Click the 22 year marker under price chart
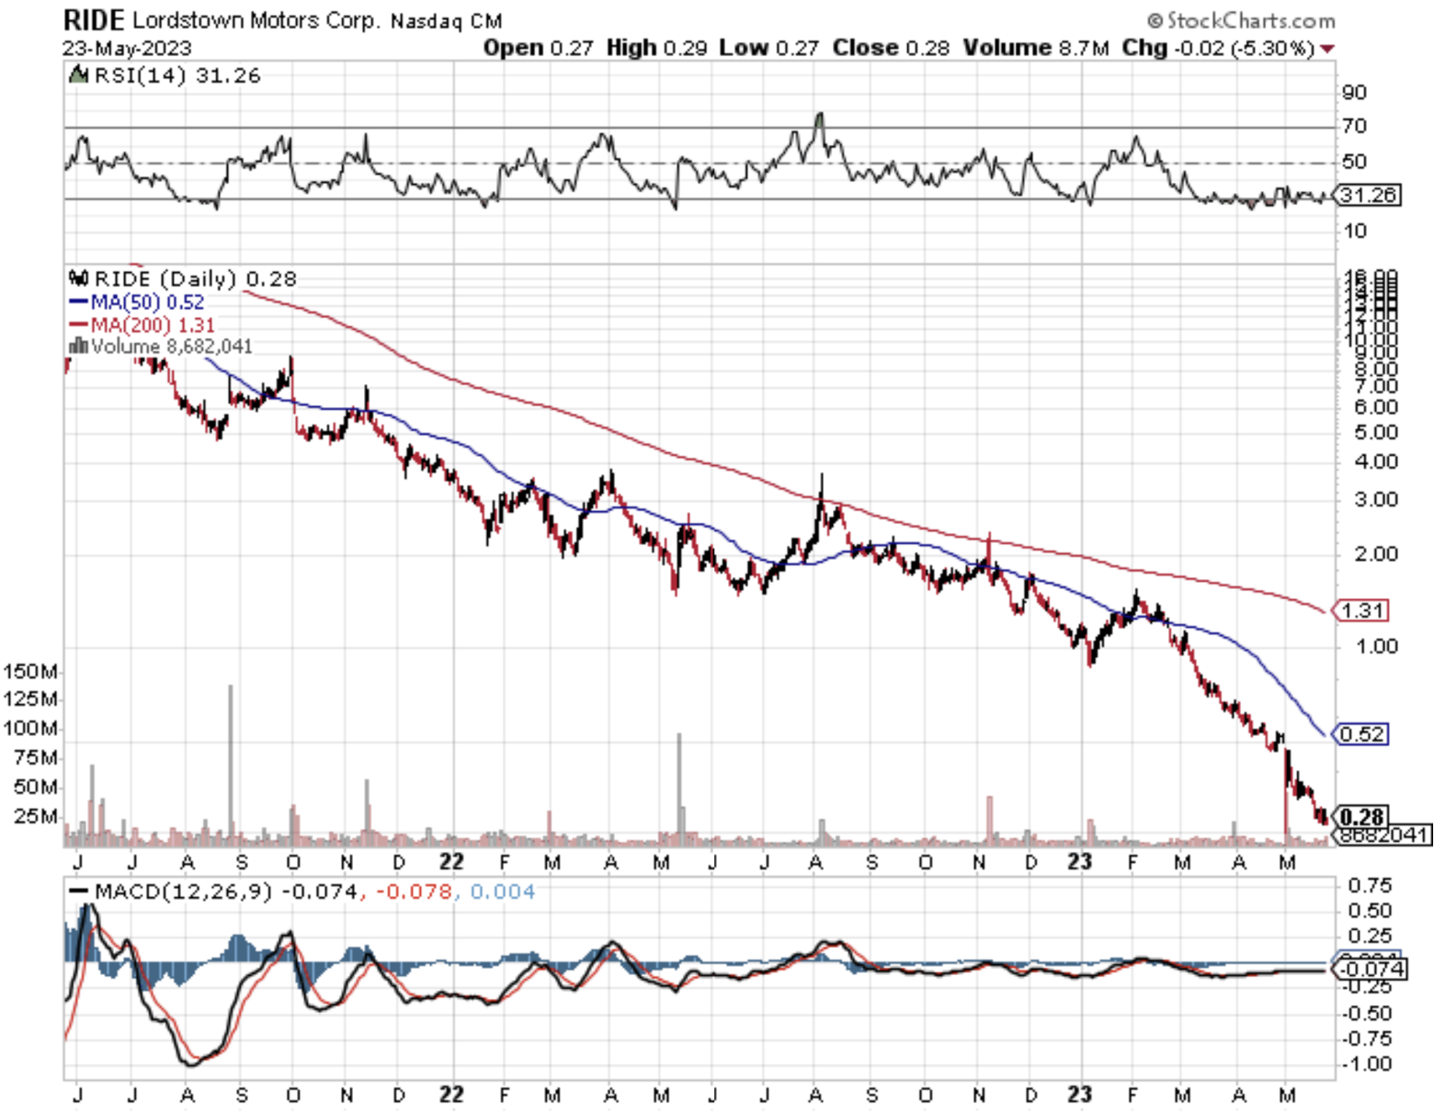 451,862
